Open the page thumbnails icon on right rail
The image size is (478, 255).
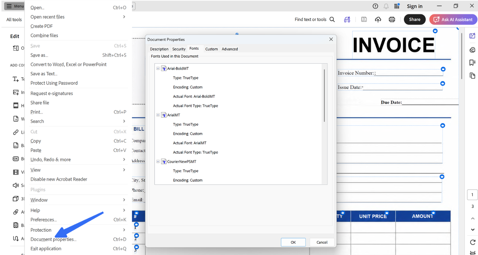[472, 76]
